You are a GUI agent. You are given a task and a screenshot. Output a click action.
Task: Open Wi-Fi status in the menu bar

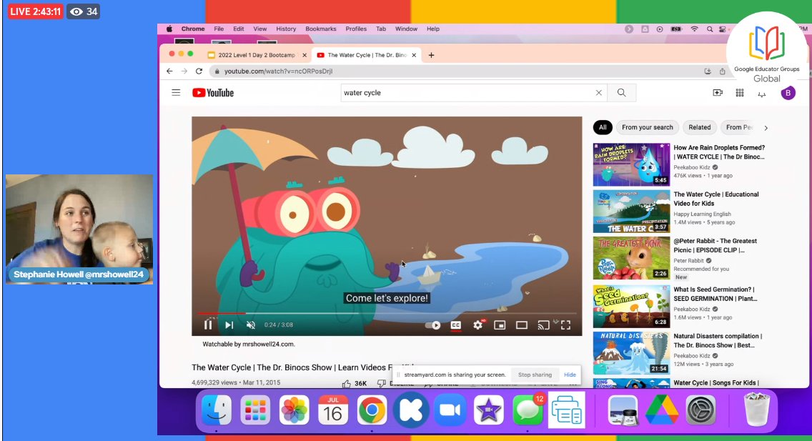point(695,29)
